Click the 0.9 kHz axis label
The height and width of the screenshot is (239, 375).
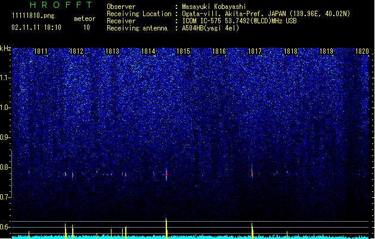pos(5,137)
